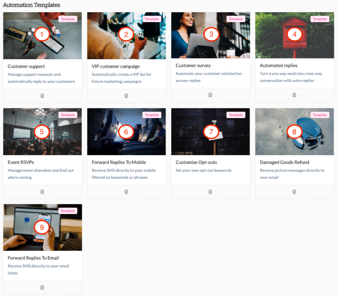Click "Receive SMS directly to your email inbox" text
This screenshot has height=296, width=337.
pyautogui.click(x=38, y=269)
